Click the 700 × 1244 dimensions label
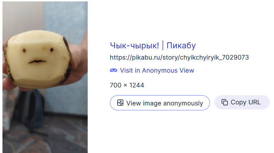Image resolution: width=274 pixels, height=153 pixels. coord(127,85)
